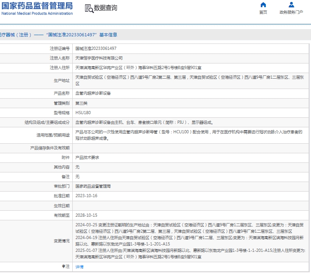This screenshot has height=275, width=311.
Task: Click the 数据查询 magnifier icon
Action: point(89,9)
